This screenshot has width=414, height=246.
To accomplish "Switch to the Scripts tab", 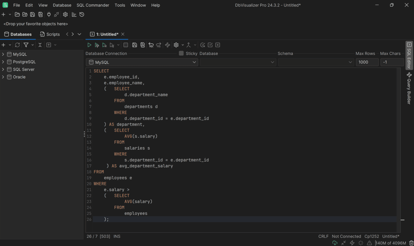I will [x=50, y=34].
